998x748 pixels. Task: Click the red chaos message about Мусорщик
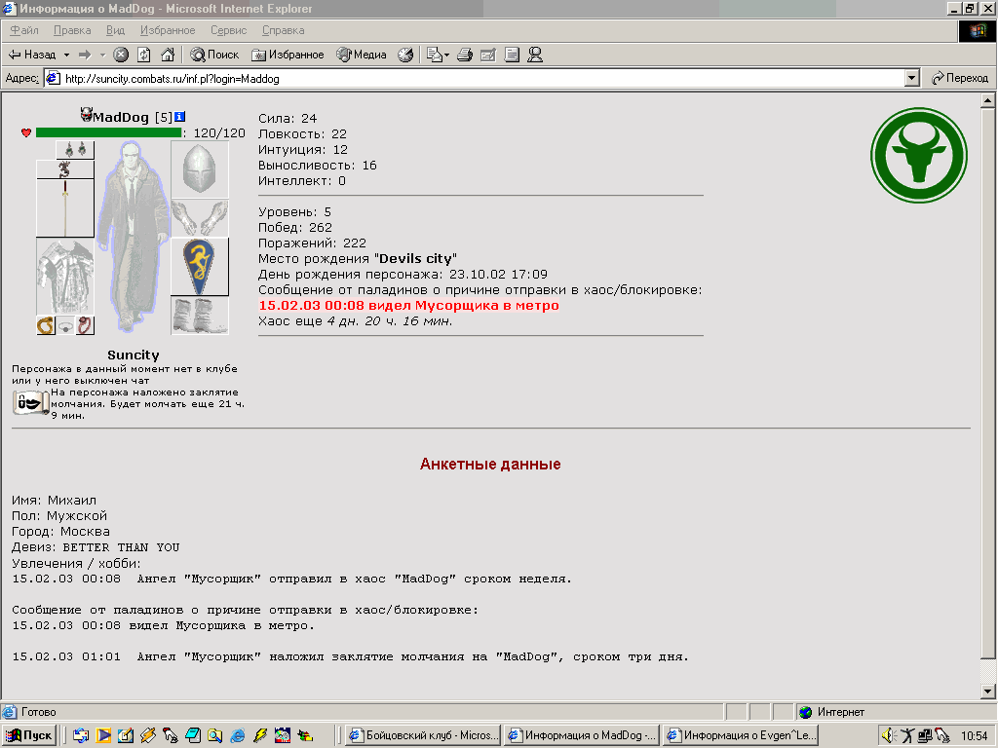(408, 305)
